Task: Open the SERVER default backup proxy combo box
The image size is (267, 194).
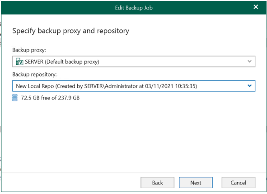Action: point(134,62)
